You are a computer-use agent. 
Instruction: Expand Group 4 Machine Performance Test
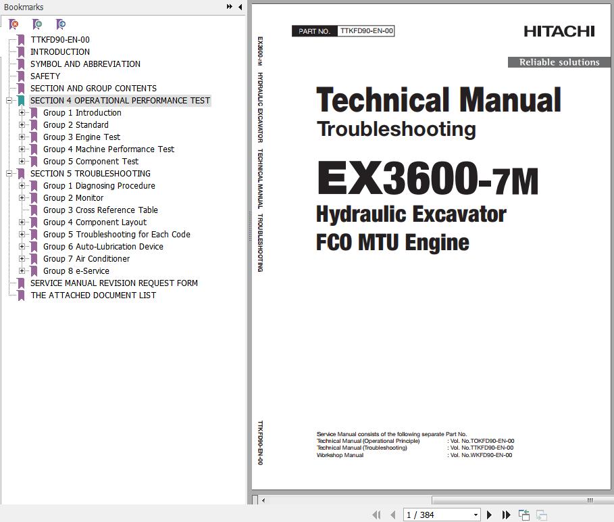tap(22, 149)
